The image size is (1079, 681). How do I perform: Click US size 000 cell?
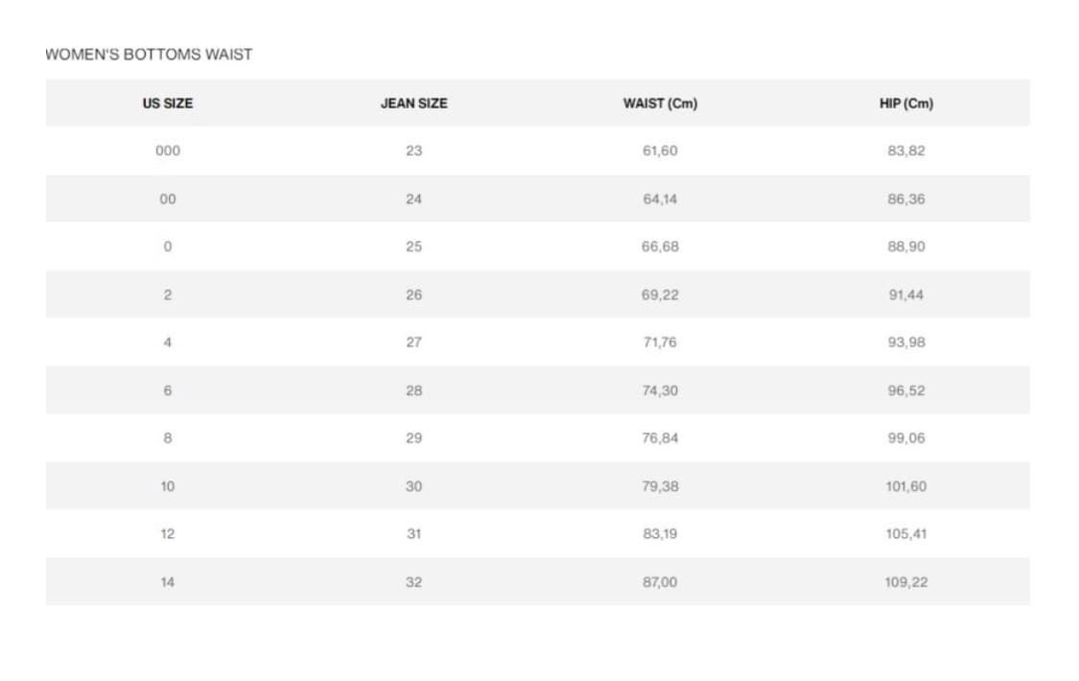167,151
